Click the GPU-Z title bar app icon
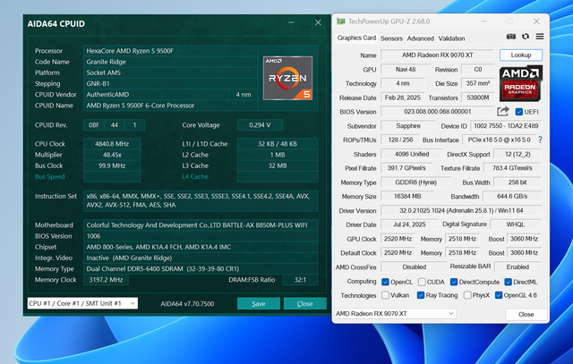573x364 pixels. coord(340,21)
